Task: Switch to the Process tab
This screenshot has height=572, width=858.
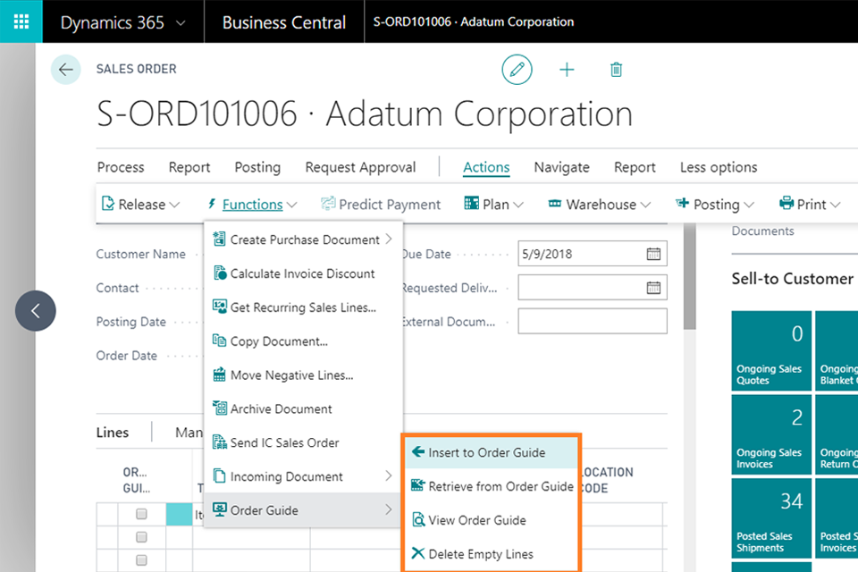Action: 121,167
